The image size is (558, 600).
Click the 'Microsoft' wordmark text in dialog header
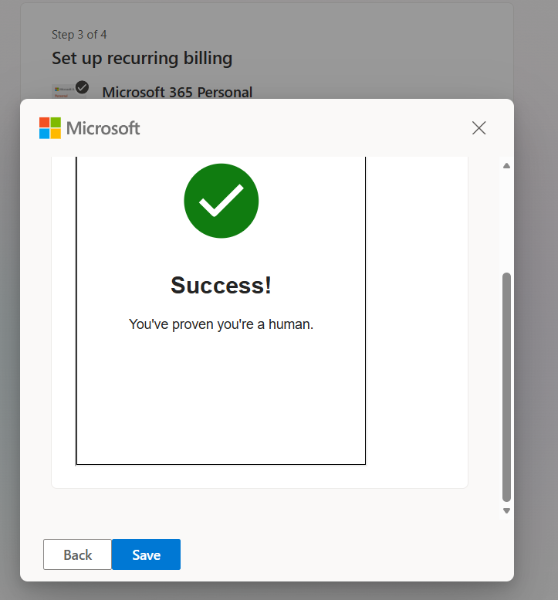tap(103, 128)
